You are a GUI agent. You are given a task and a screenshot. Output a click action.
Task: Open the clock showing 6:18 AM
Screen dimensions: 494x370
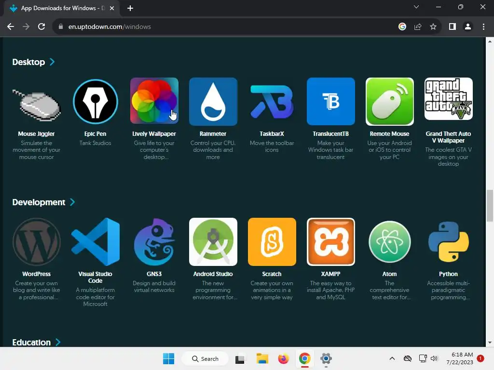pos(460,358)
